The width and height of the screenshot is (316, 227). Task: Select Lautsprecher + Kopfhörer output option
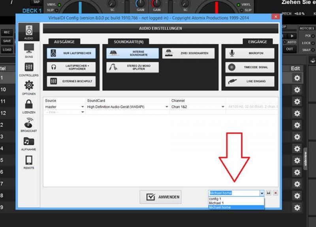[71, 67]
